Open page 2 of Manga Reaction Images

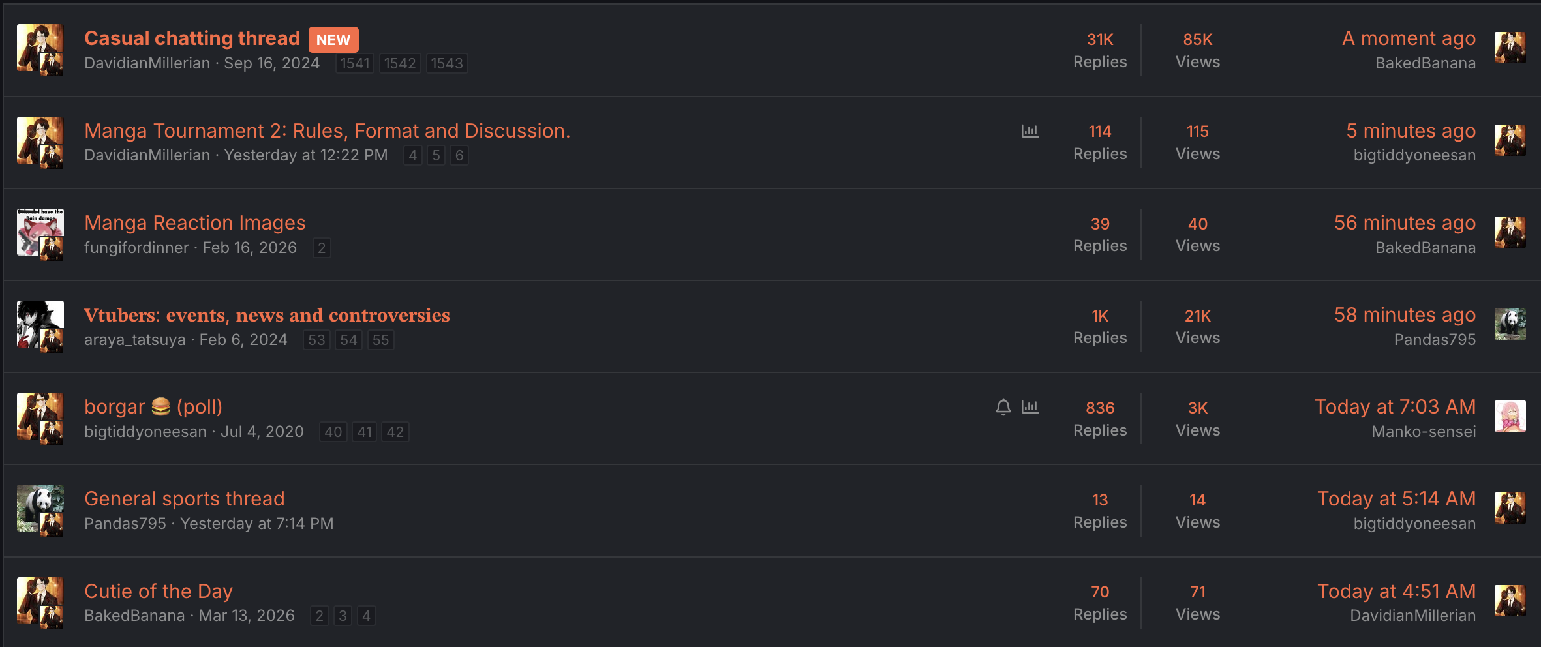pyautogui.click(x=322, y=248)
